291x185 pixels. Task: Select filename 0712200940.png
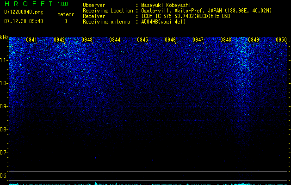pos(24,12)
